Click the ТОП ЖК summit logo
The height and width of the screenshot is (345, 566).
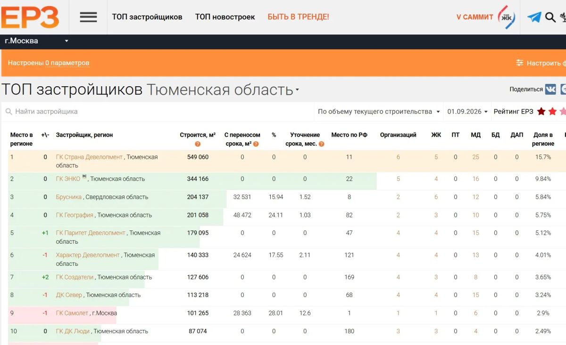pyautogui.click(x=507, y=17)
